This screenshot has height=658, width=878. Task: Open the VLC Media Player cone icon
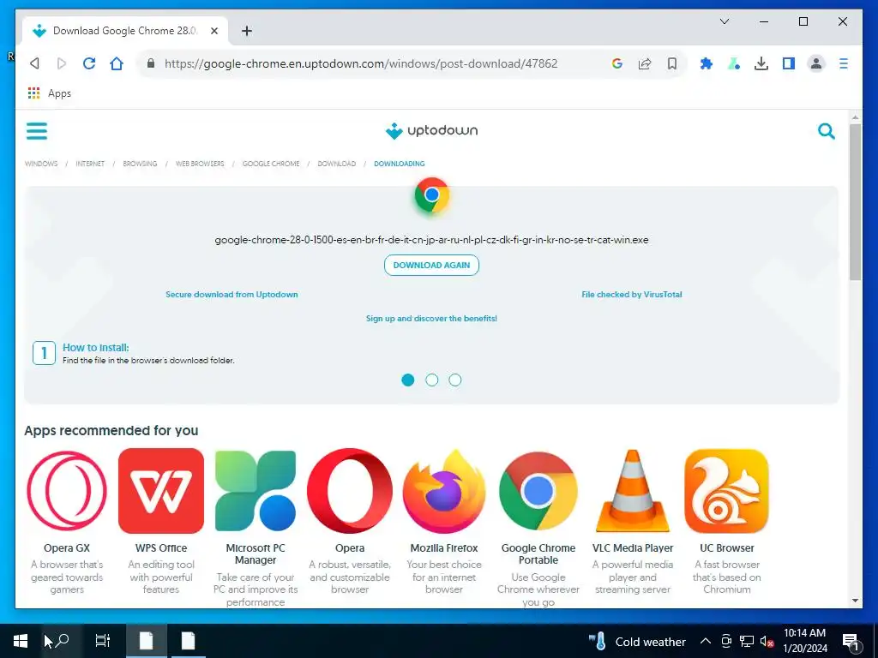633,491
